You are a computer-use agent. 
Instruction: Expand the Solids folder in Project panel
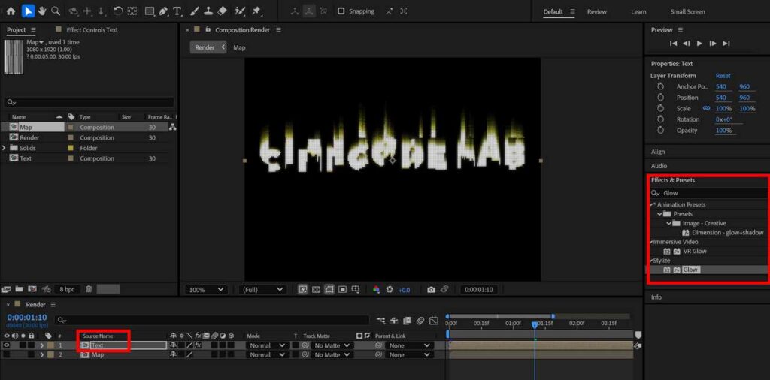(5, 148)
